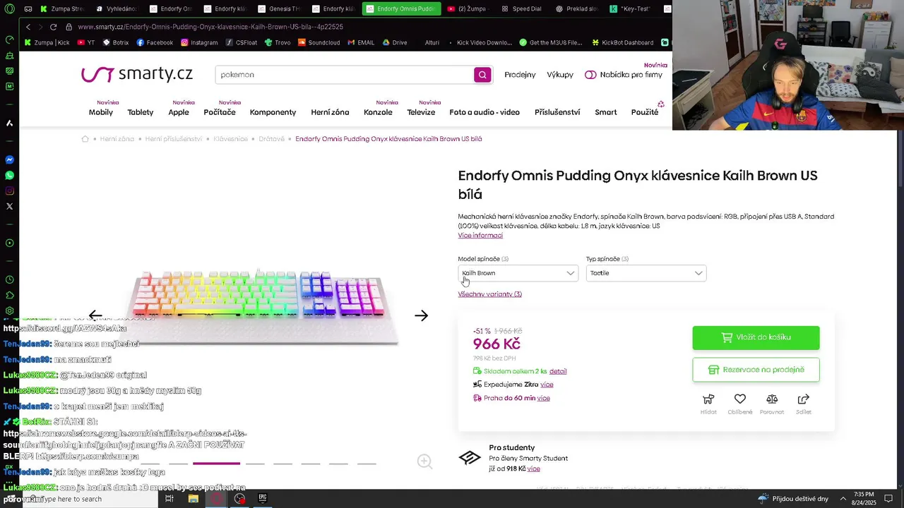Screen dimensions: 904x508
Task: Click the Porovnat compare scales icon
Action: (x=772, y=399)
